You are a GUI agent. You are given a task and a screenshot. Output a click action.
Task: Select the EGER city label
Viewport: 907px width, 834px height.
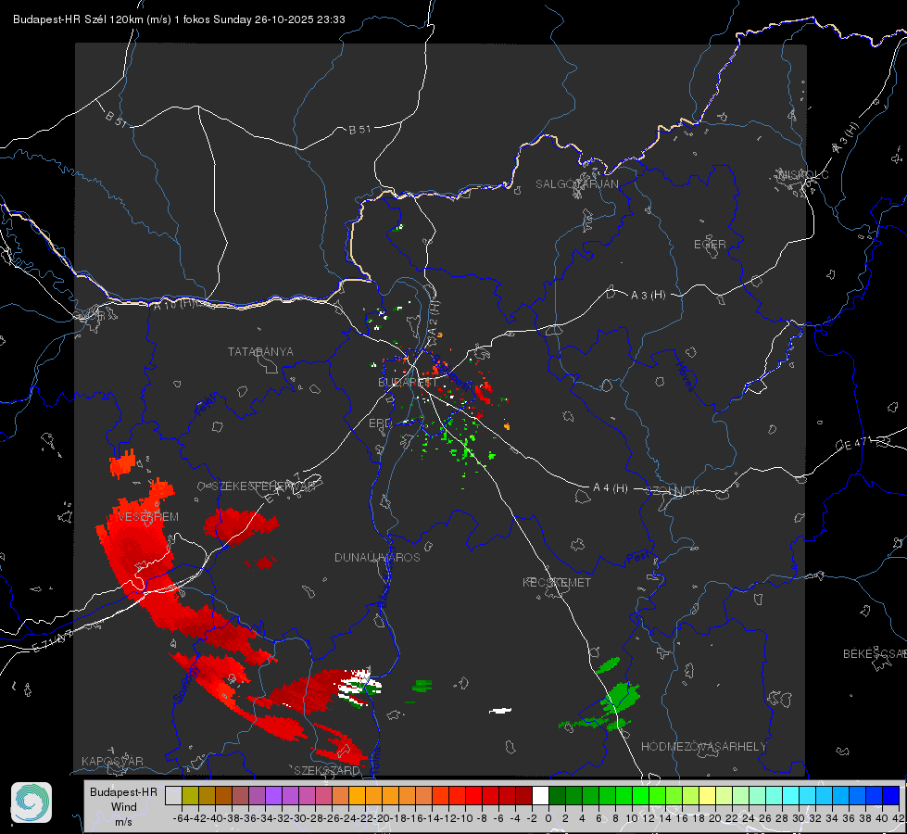710,245
